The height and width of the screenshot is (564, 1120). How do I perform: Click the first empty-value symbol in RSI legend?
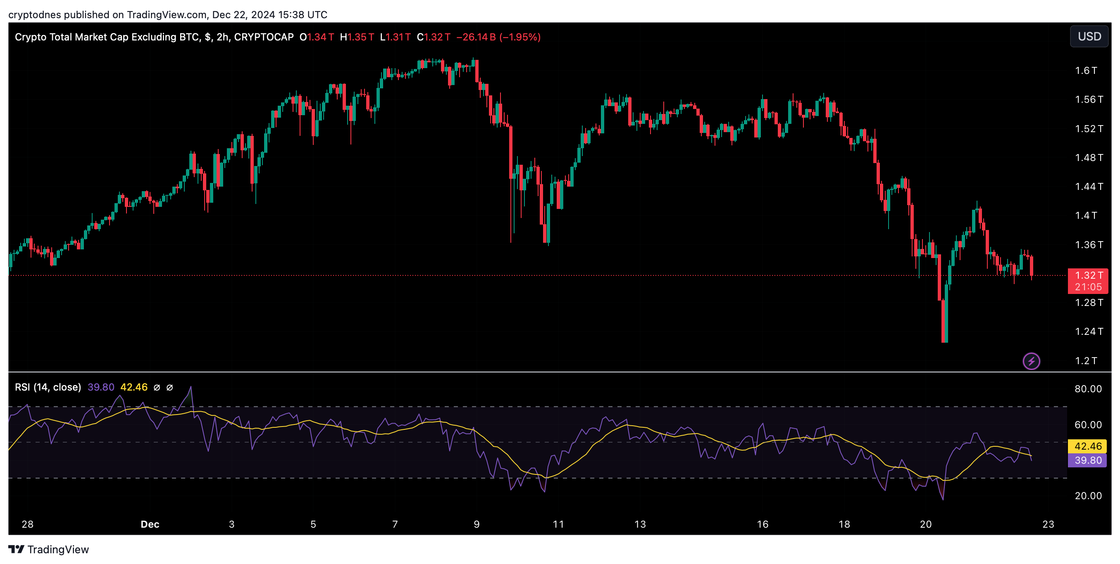point(157,387)
